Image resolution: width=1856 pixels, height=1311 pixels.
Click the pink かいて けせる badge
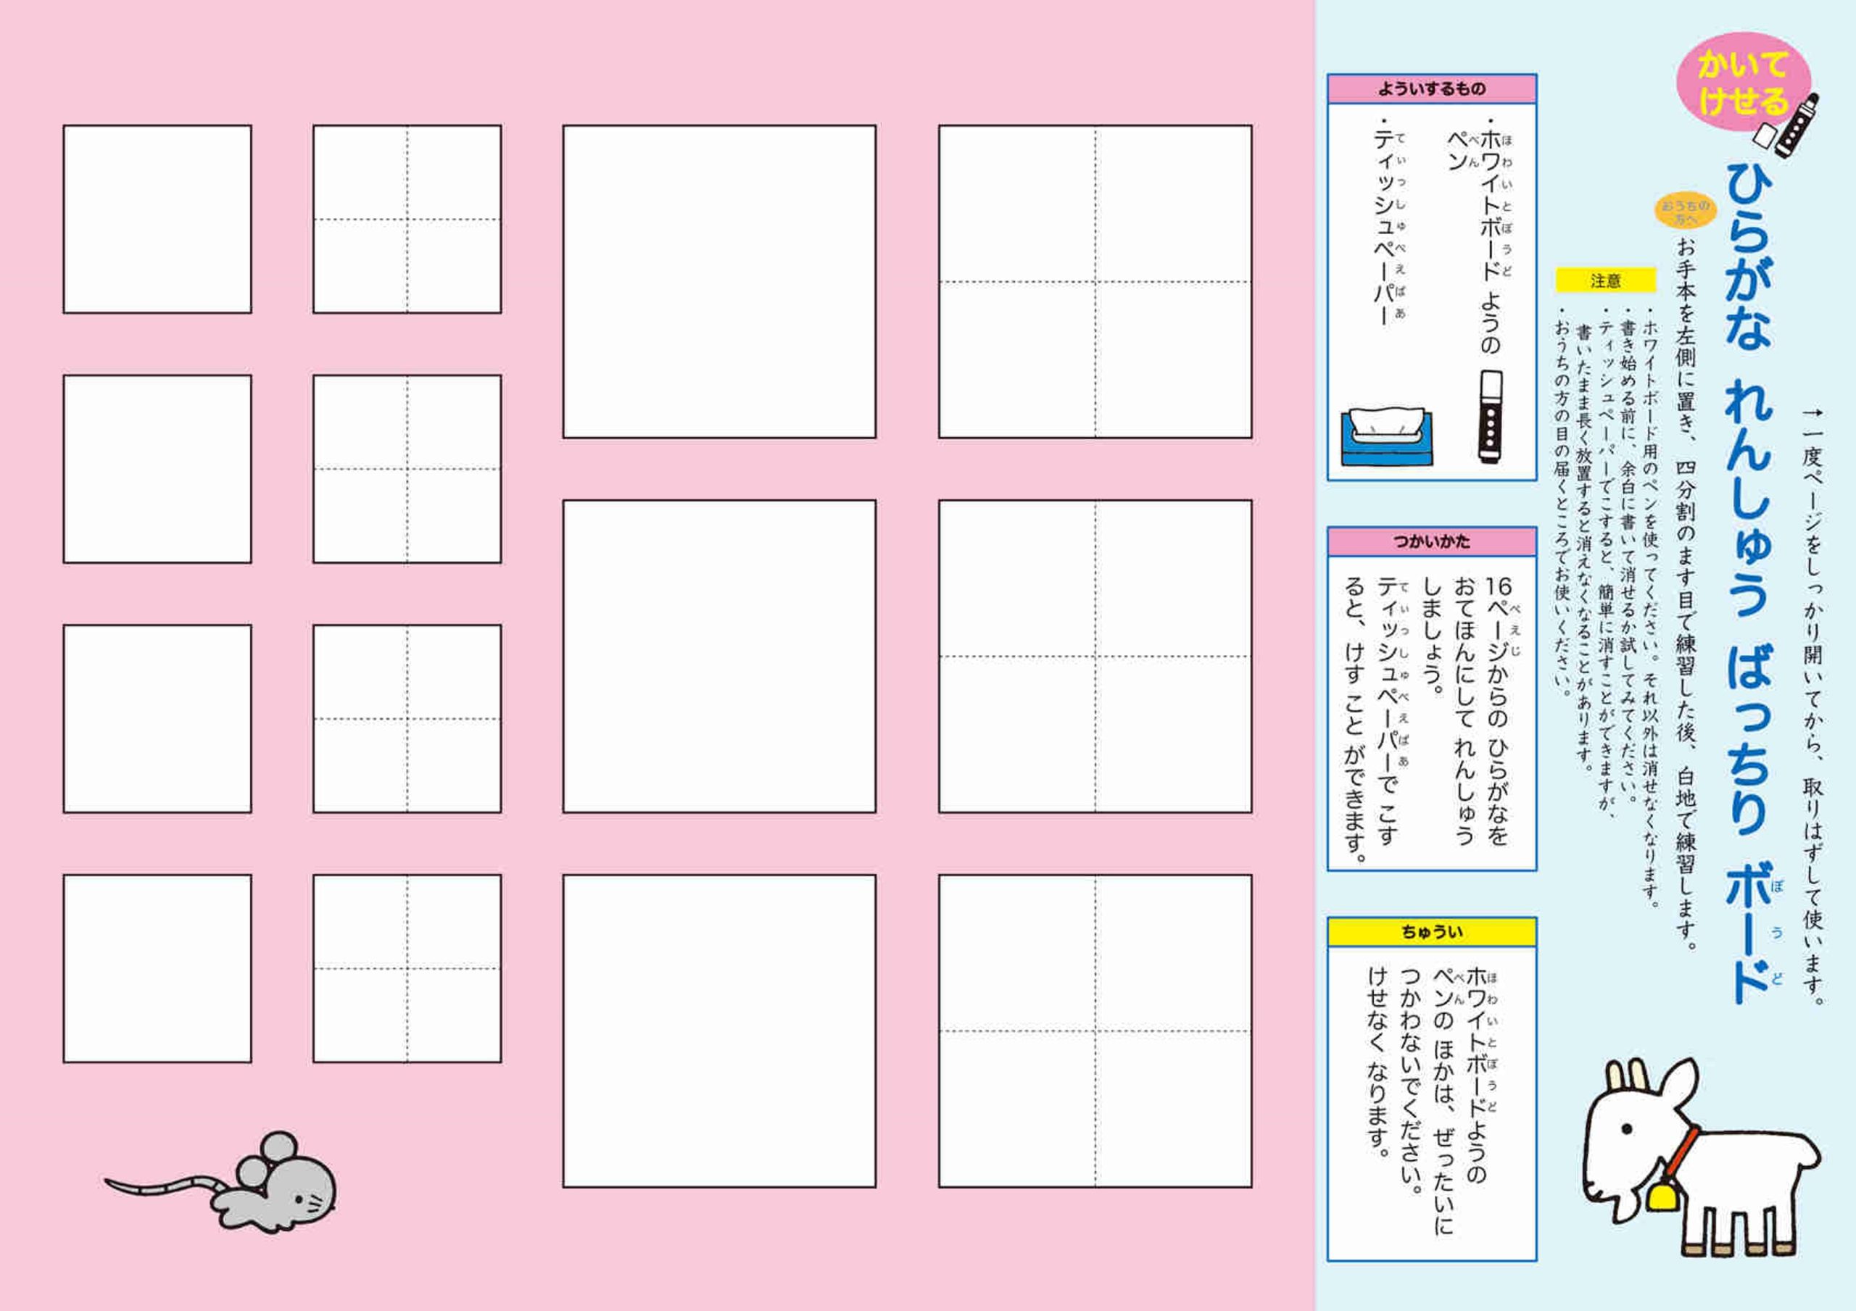(1744, 83)
